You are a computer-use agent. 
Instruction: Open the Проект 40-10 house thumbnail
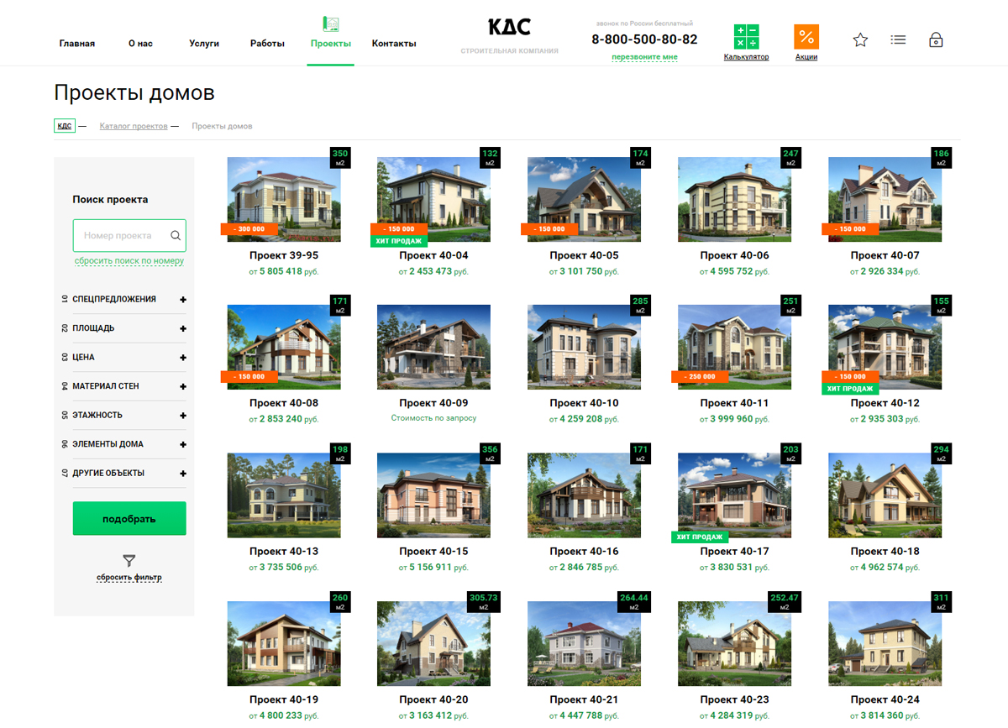[584, 347]
